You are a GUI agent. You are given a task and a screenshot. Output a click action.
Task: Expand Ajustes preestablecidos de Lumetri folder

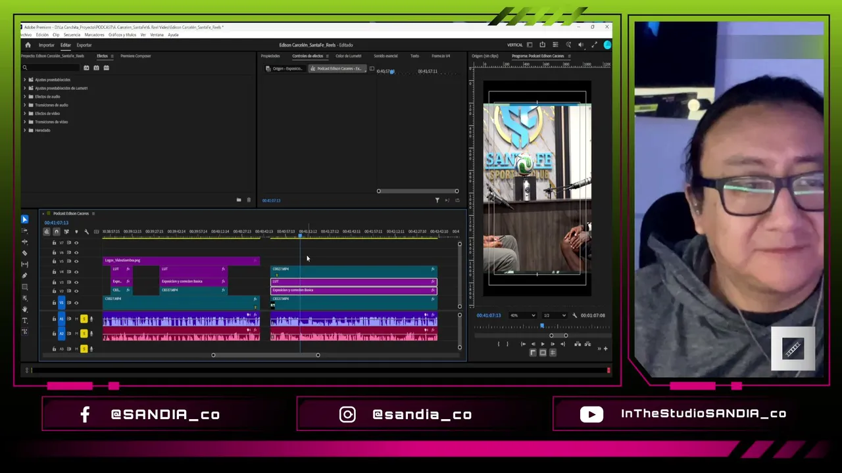click(x=25, y=88)
